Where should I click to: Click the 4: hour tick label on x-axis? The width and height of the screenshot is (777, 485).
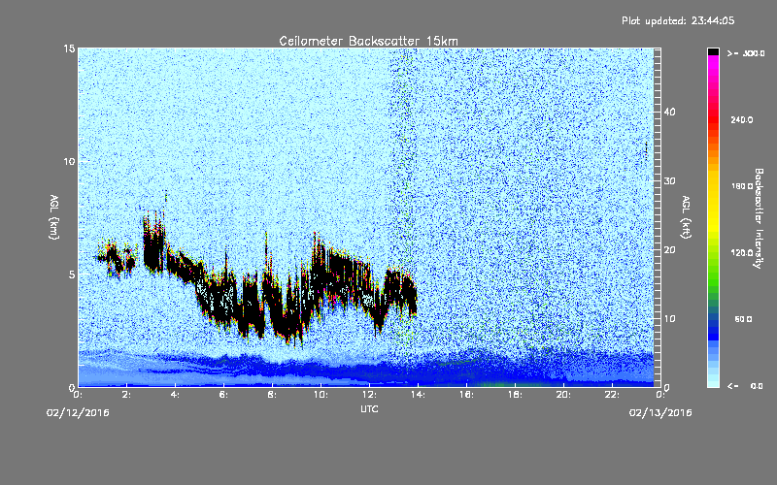[176, 395]
